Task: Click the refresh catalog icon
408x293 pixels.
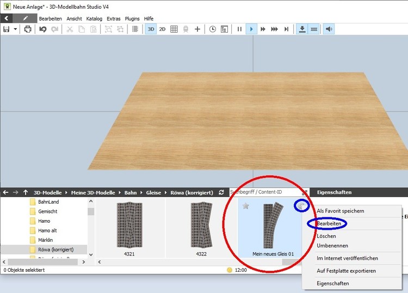Action: tap(221, 192)
